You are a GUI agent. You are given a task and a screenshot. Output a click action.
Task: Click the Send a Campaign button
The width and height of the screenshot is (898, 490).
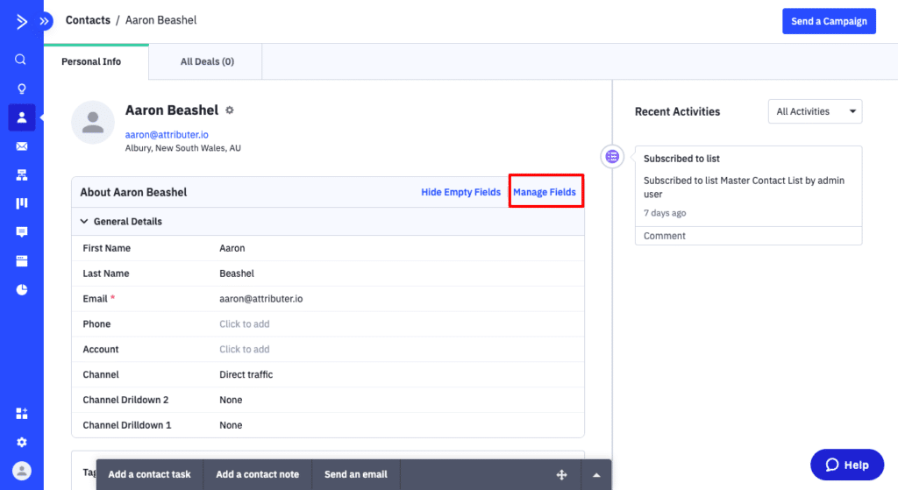(829, 21)
